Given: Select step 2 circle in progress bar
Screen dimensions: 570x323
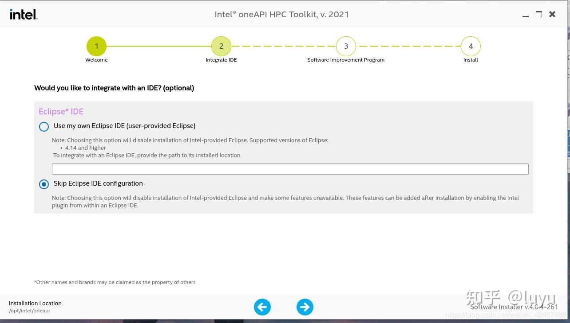Looking at the screenshot, I should click(221, 46).
